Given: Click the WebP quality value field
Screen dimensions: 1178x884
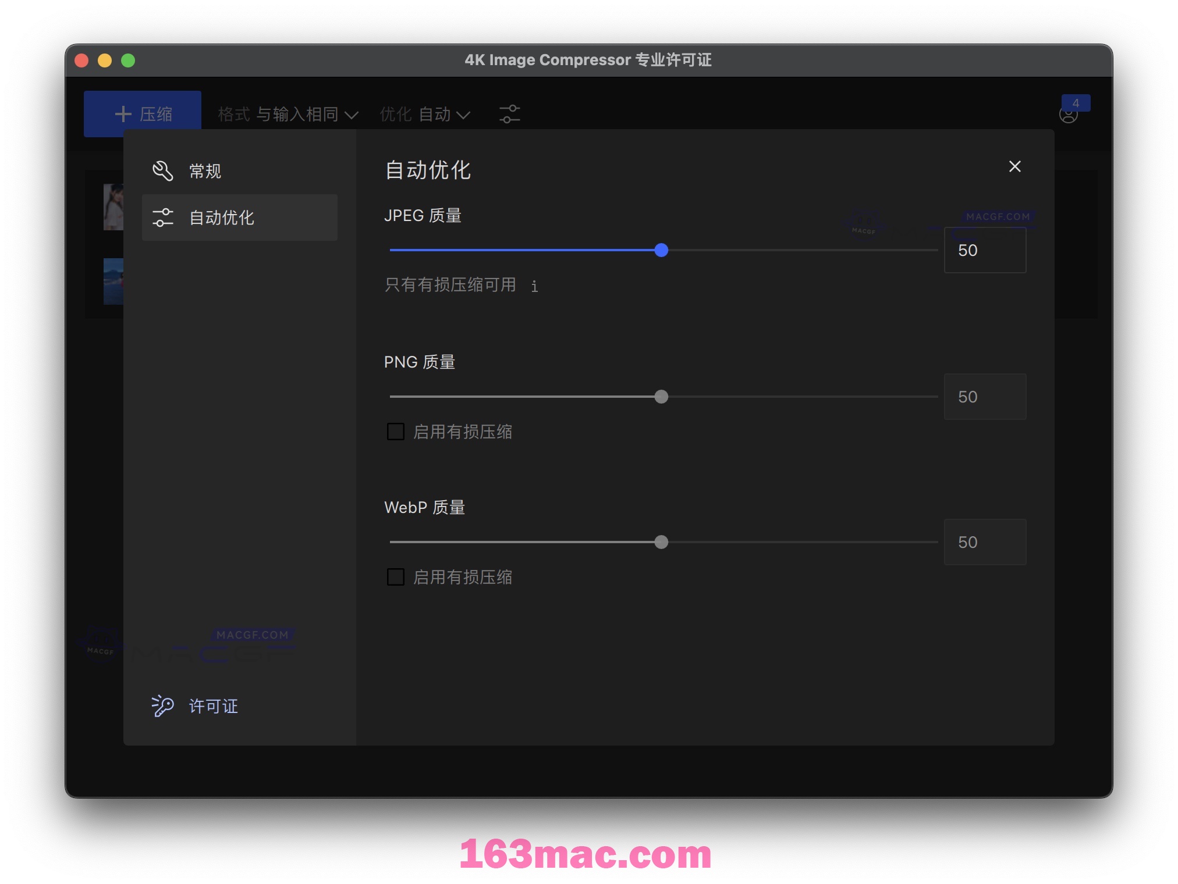Looking at the screenshot, I should (x=985, y=542).
